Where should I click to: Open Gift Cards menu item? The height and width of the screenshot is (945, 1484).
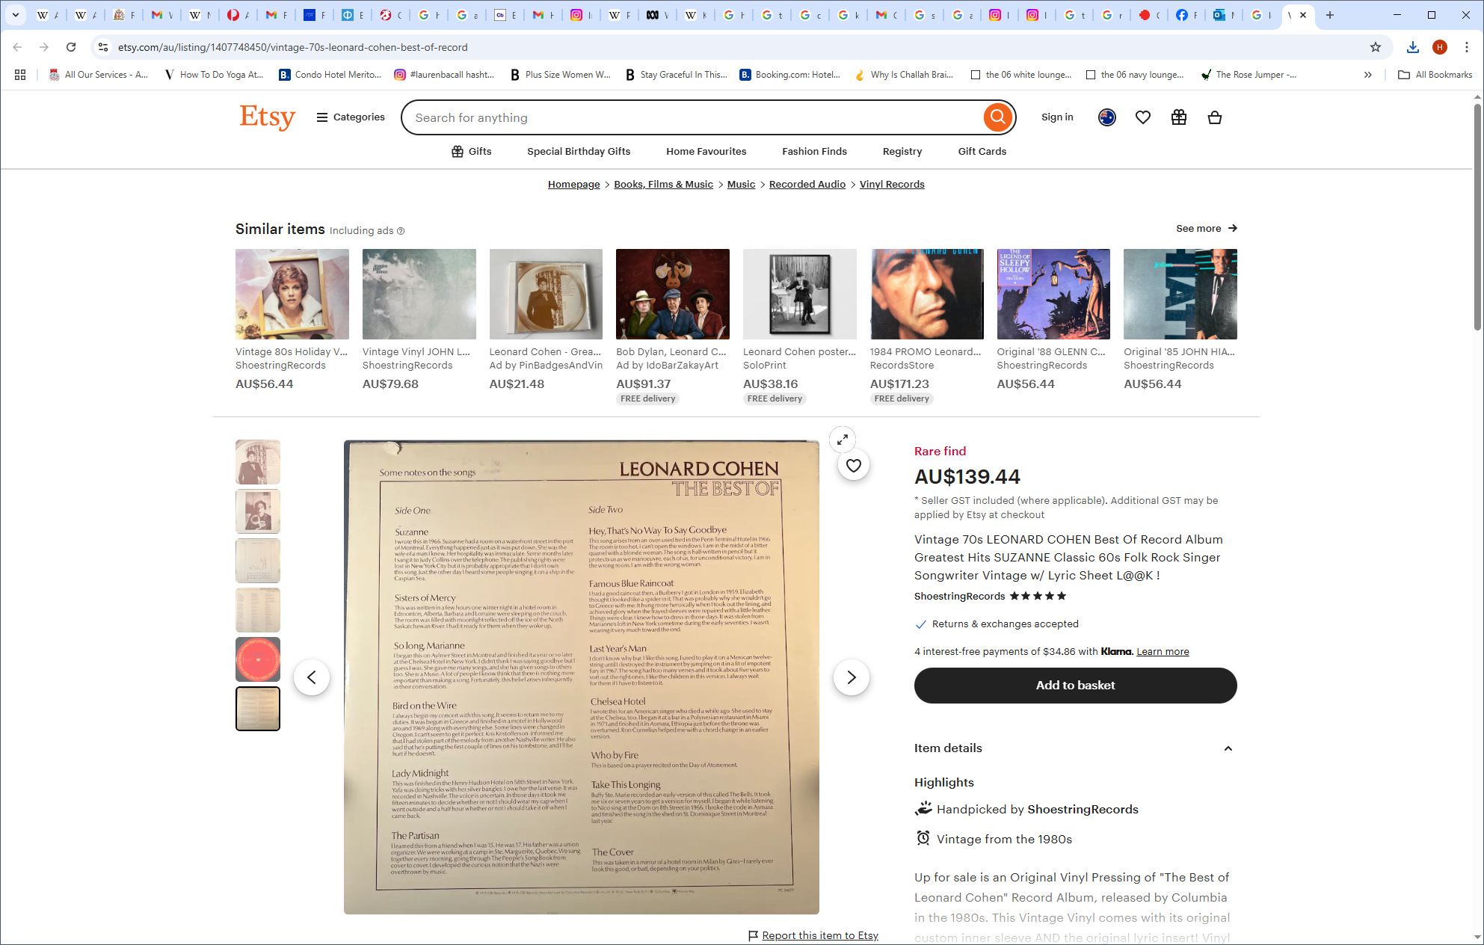(x=982, y=152)
